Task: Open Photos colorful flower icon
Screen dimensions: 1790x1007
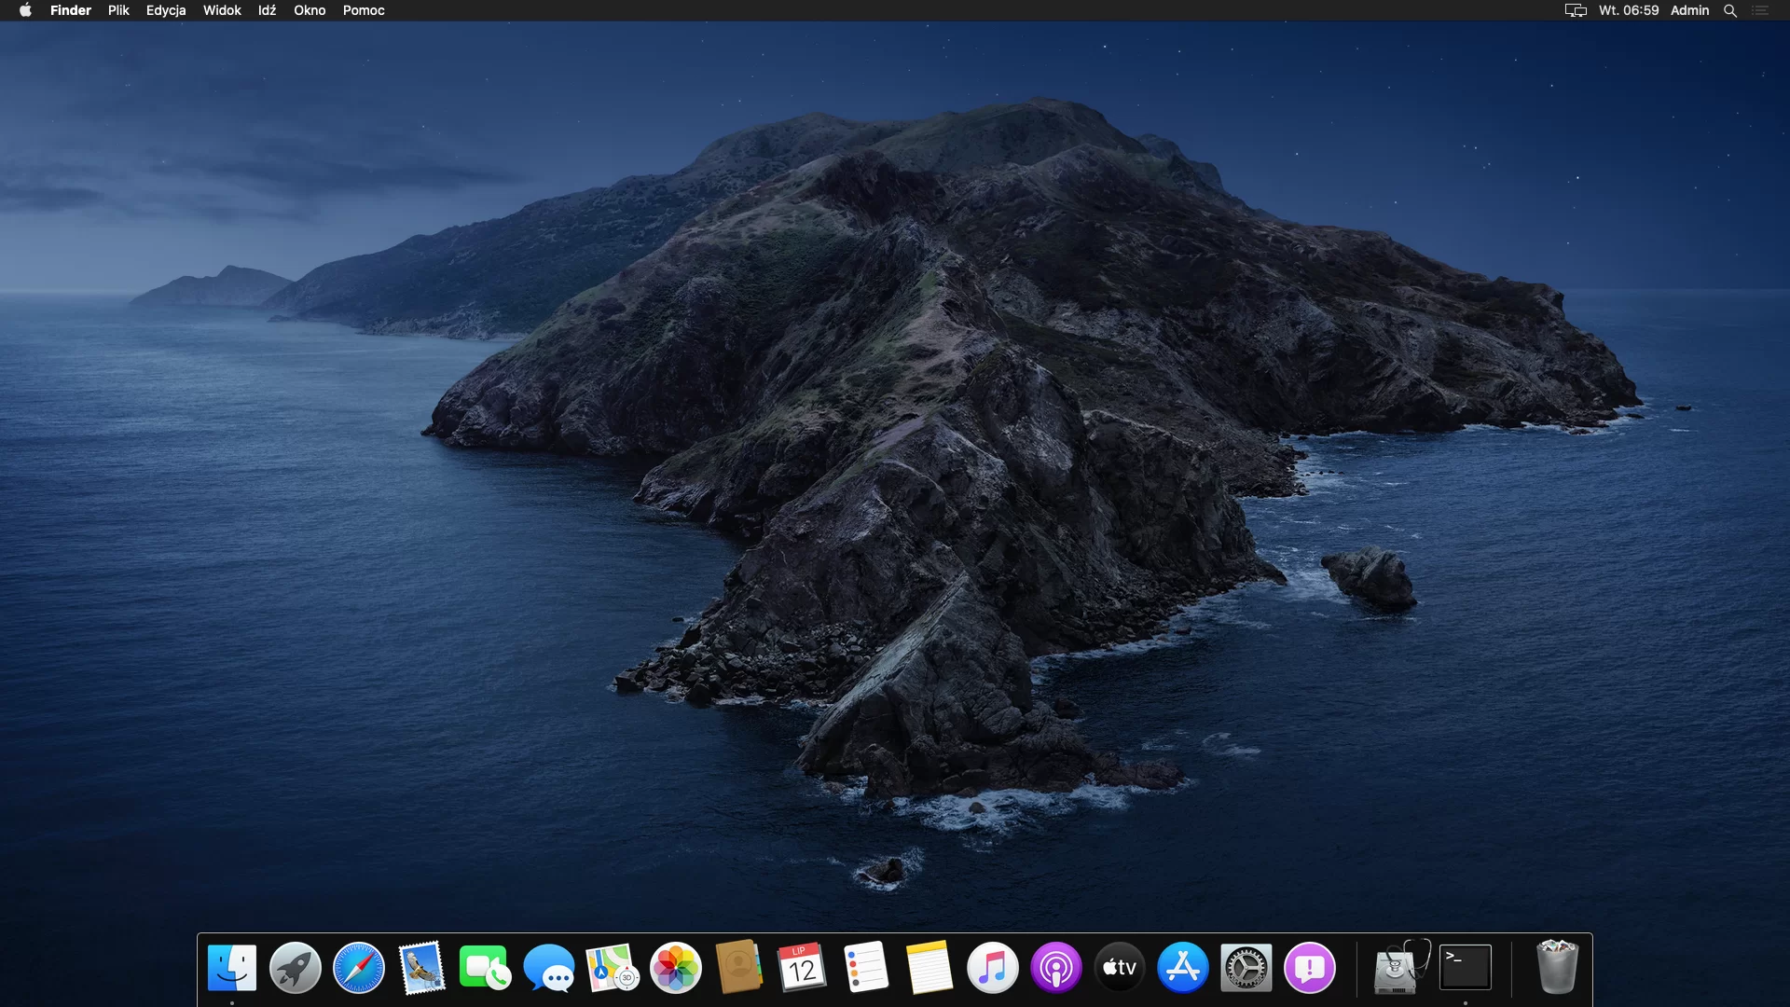Action: (x=676, y=968)
